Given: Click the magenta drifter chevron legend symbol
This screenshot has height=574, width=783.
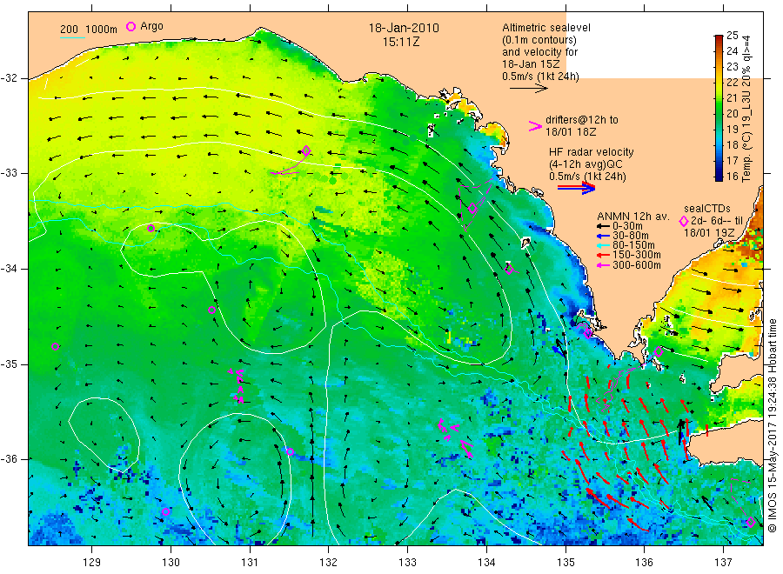Looking at the screenshot, I should click(x=535, y=126).
